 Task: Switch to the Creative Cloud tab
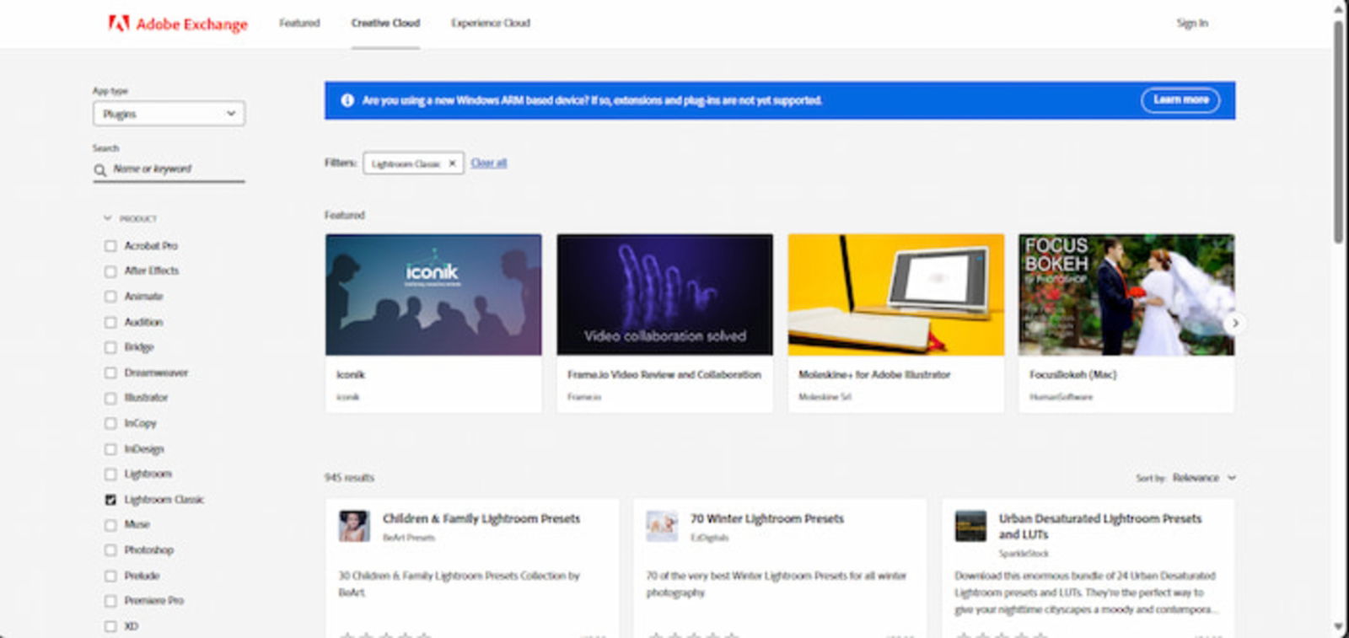pyautogui.click(x=385, y=23)
